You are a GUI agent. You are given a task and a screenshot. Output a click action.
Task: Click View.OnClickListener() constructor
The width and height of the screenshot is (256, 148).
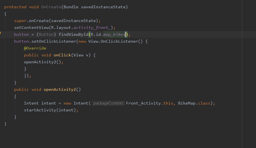point(115,41)
